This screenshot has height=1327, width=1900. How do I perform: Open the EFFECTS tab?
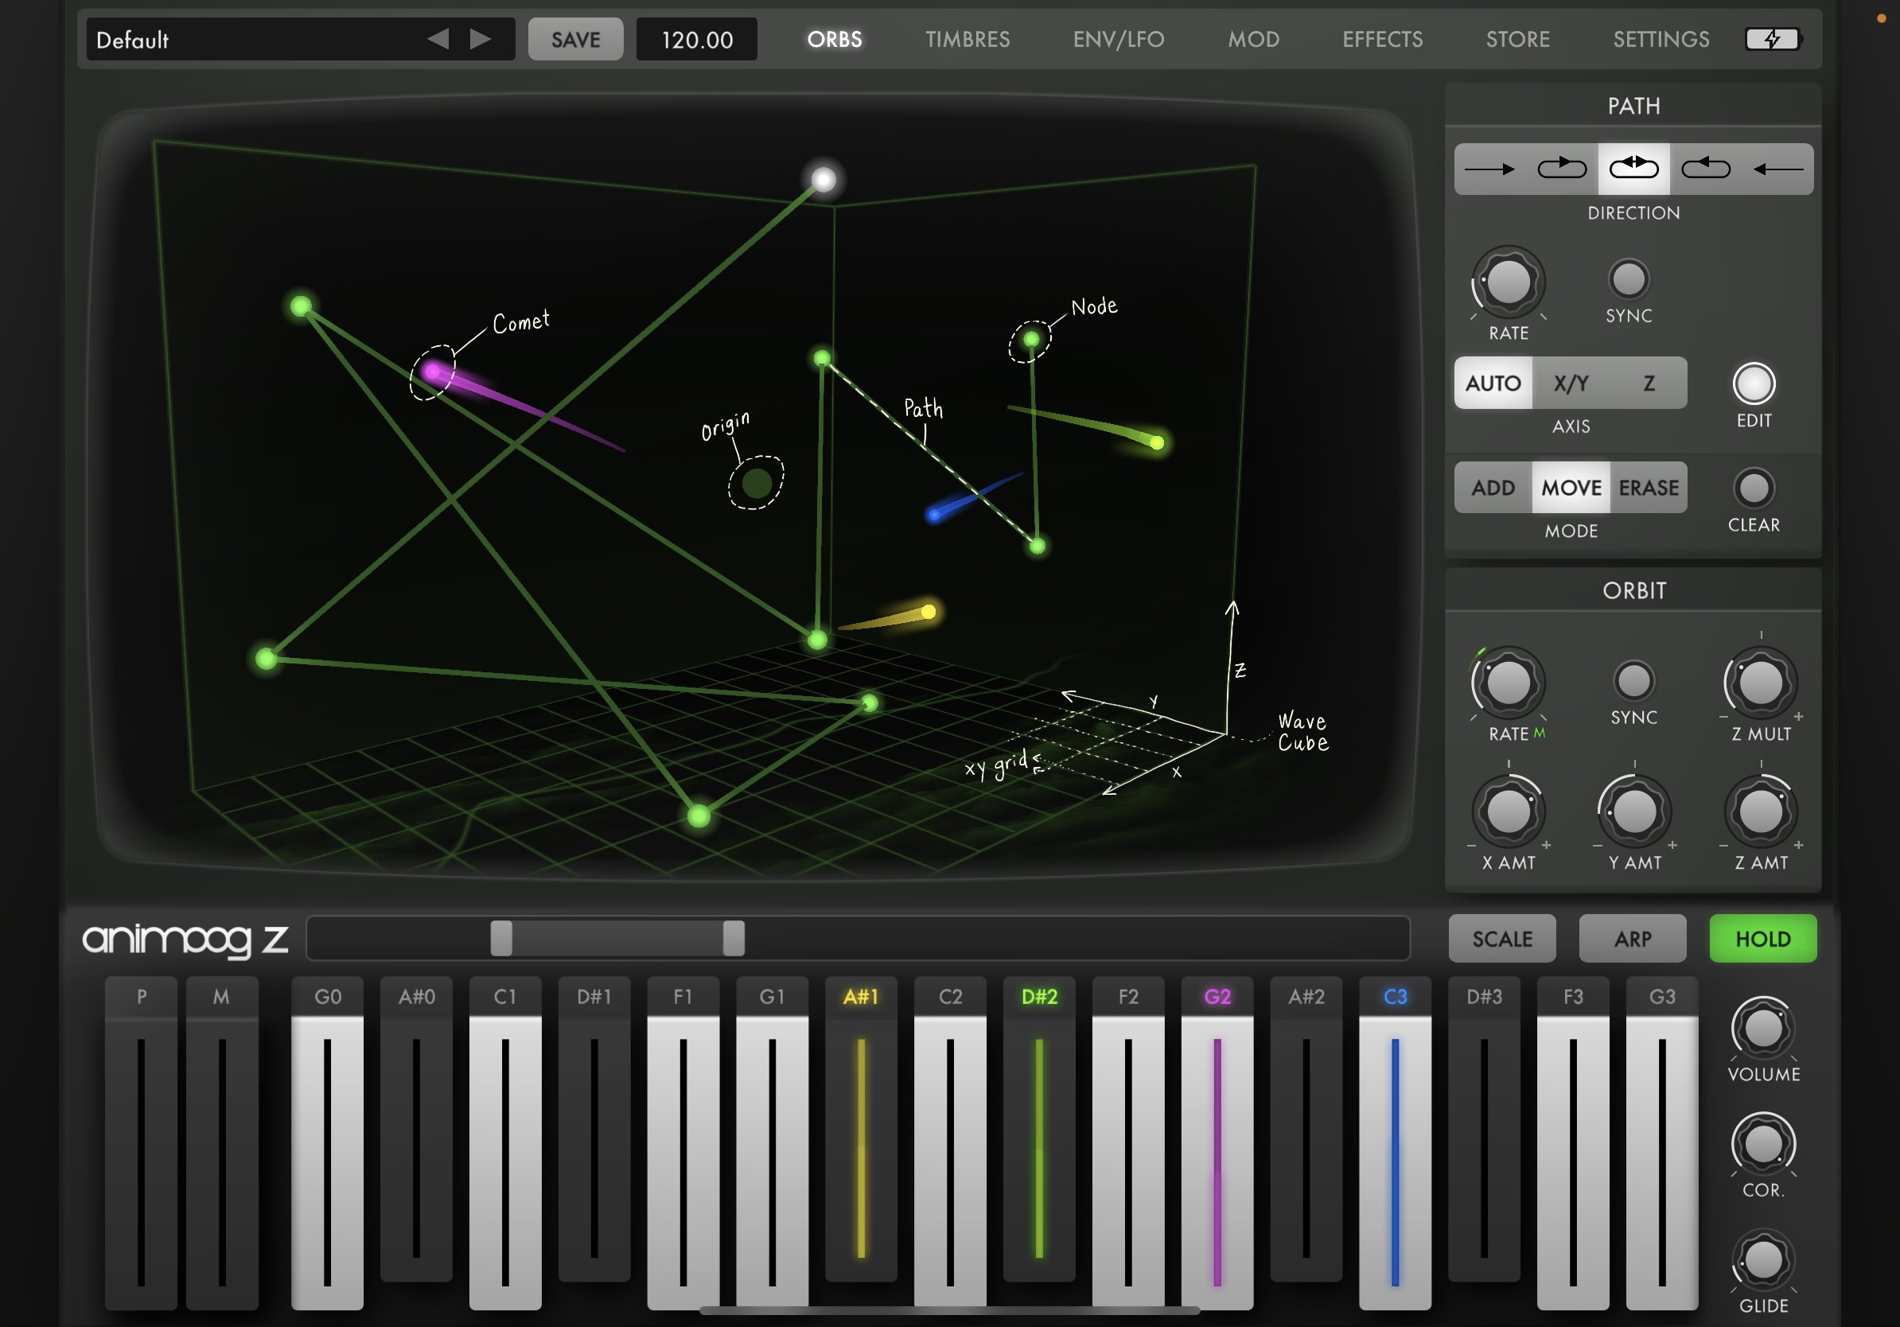pos(1382,39)
